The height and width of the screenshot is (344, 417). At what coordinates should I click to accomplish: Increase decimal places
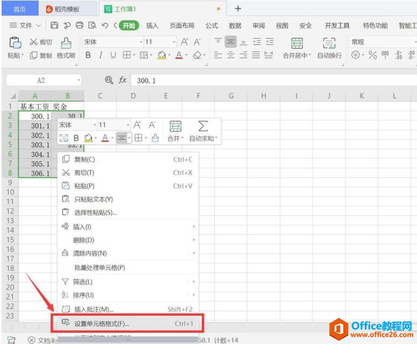(x=398, y=55)
